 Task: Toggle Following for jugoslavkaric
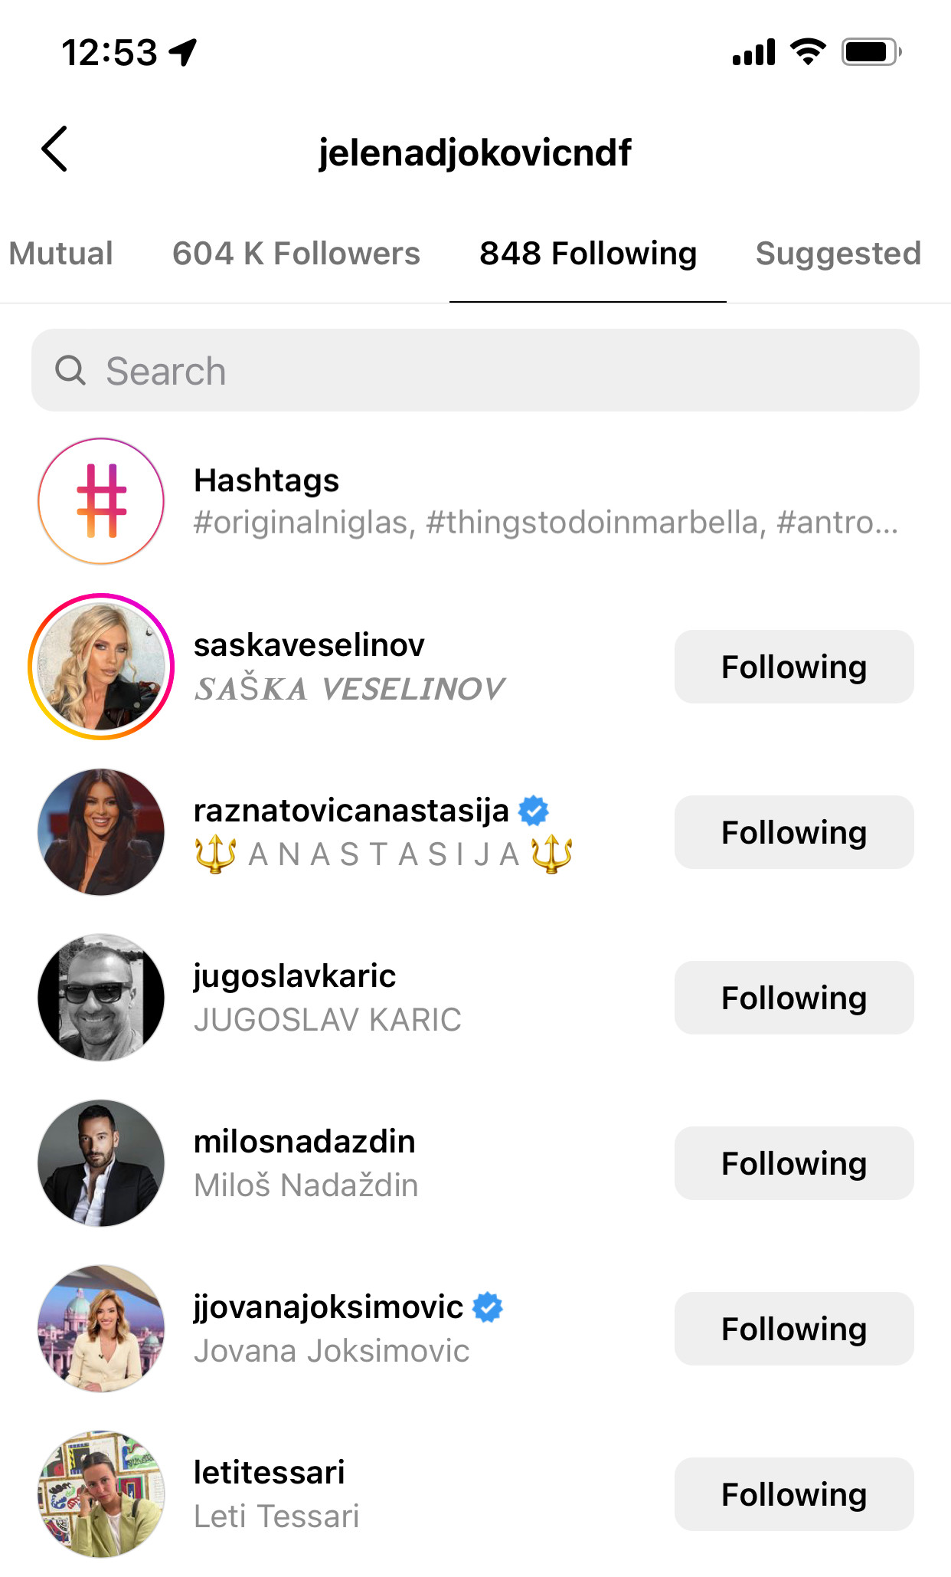click(x=793, y=998)
